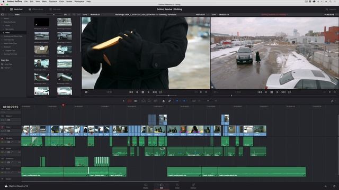Click the red timeline playhead marker

[x=64, y=105]
